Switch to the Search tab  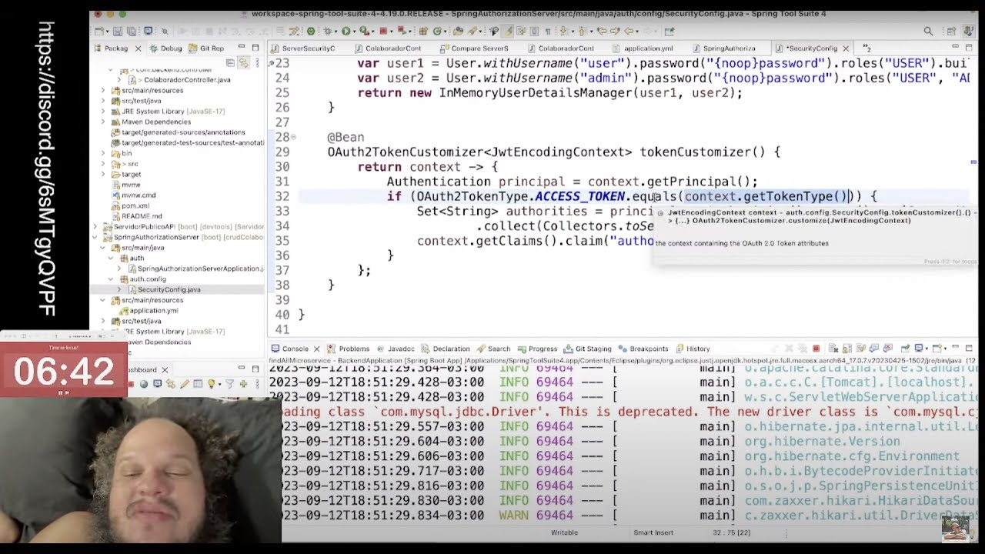click(x=492, y=349)
